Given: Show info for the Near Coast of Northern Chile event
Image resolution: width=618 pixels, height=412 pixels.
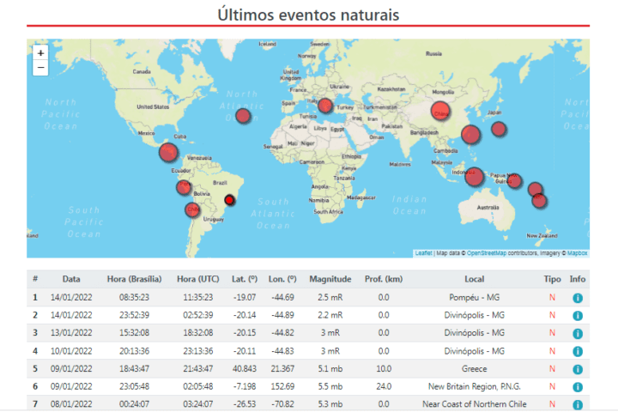Looking at the screenshot, I should [578, 405].
